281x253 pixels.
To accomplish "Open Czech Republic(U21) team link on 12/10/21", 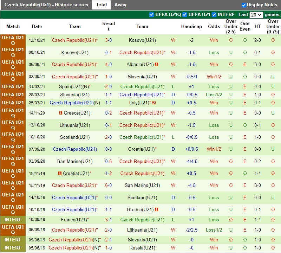I will [x=75, y=40].
